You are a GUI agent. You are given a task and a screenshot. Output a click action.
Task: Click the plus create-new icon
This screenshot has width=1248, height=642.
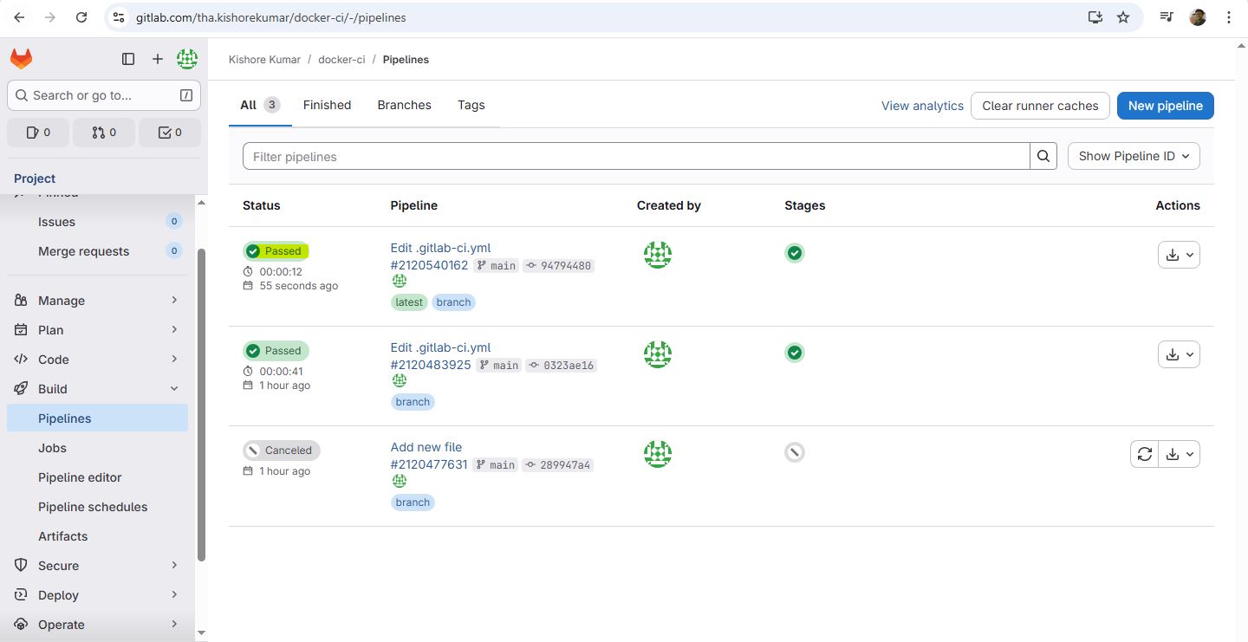click(x=157, y=59)
